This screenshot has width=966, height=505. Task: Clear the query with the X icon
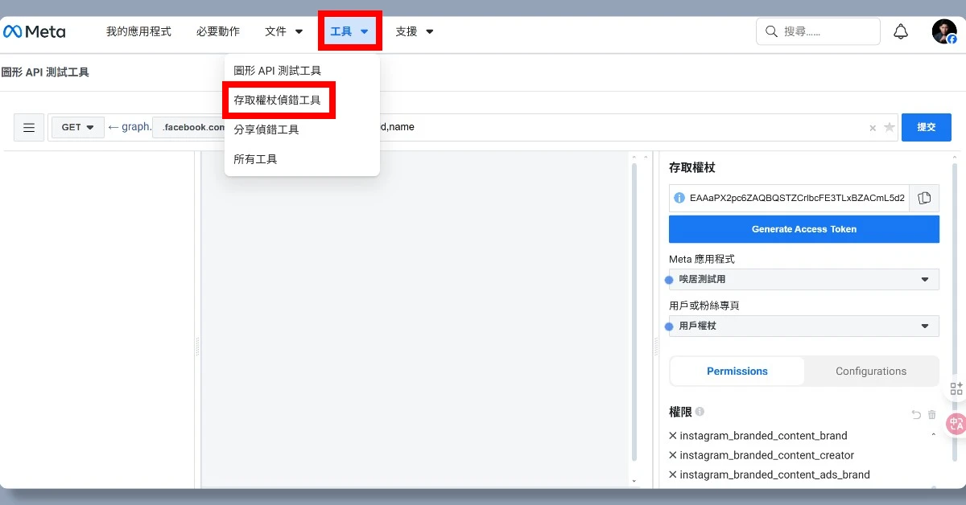[873, 128]
